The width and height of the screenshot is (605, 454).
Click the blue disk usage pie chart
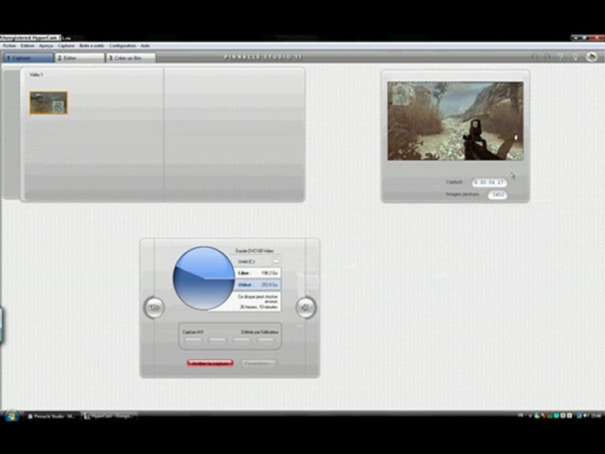click(204, 278)
